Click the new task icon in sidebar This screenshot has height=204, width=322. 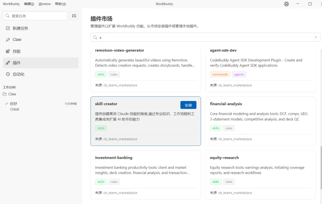pos(8,28)
